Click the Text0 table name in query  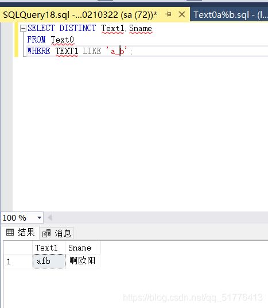coord(63,40)
